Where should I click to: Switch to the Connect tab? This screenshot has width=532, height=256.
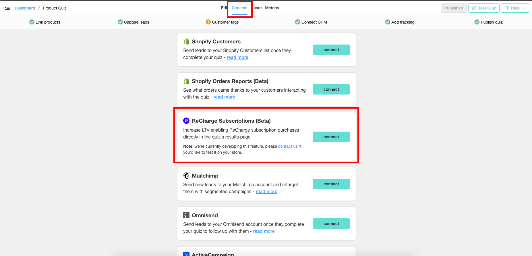[x=239, y=8]
